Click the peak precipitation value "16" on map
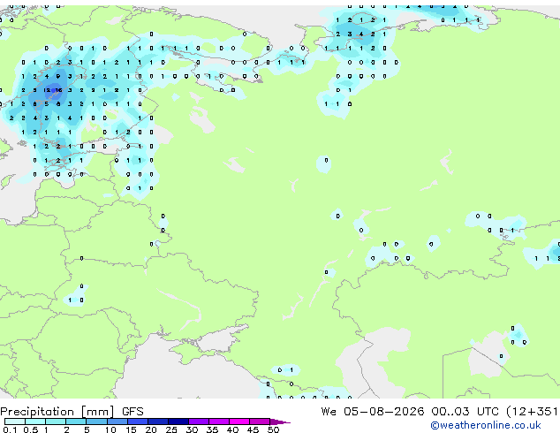This screenshot has height=433, width=560. 59,90
